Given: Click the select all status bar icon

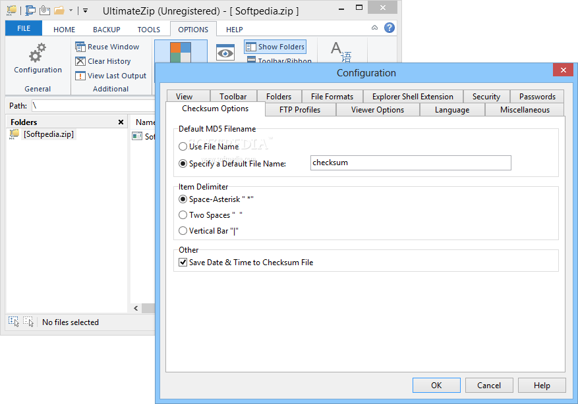Looking at the screenshot, I should point(14,322).
